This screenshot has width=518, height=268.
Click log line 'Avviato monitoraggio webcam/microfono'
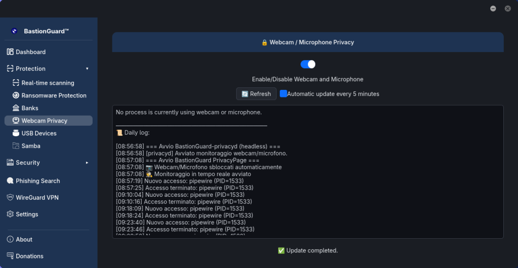click(201, 153)
